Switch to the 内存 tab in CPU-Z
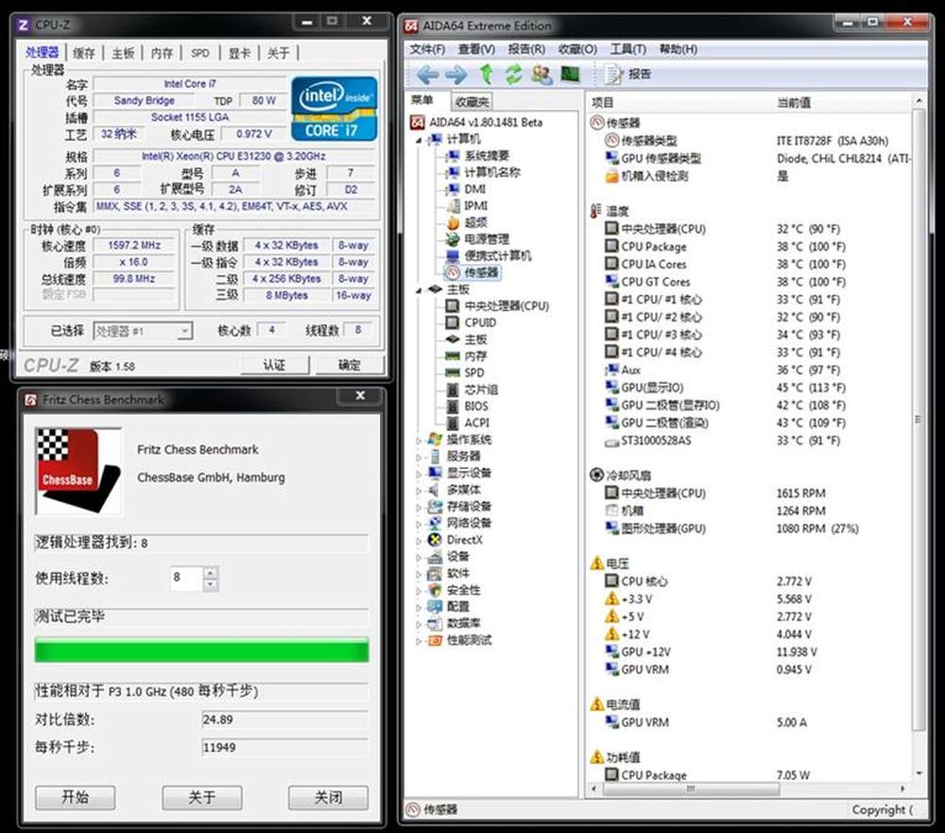Screen dimensions: 945x833 (162, 53)
